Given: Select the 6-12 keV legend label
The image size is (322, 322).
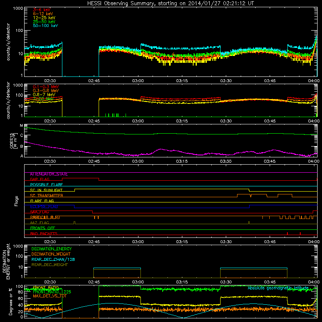Looking at the screenshot, I should coord(43,14).
